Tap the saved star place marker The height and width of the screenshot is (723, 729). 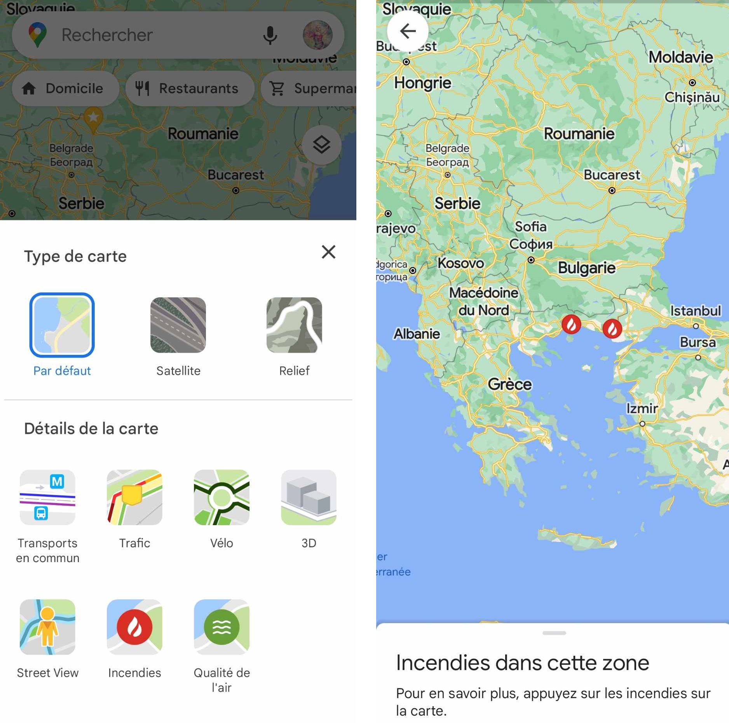pos(93,119)
